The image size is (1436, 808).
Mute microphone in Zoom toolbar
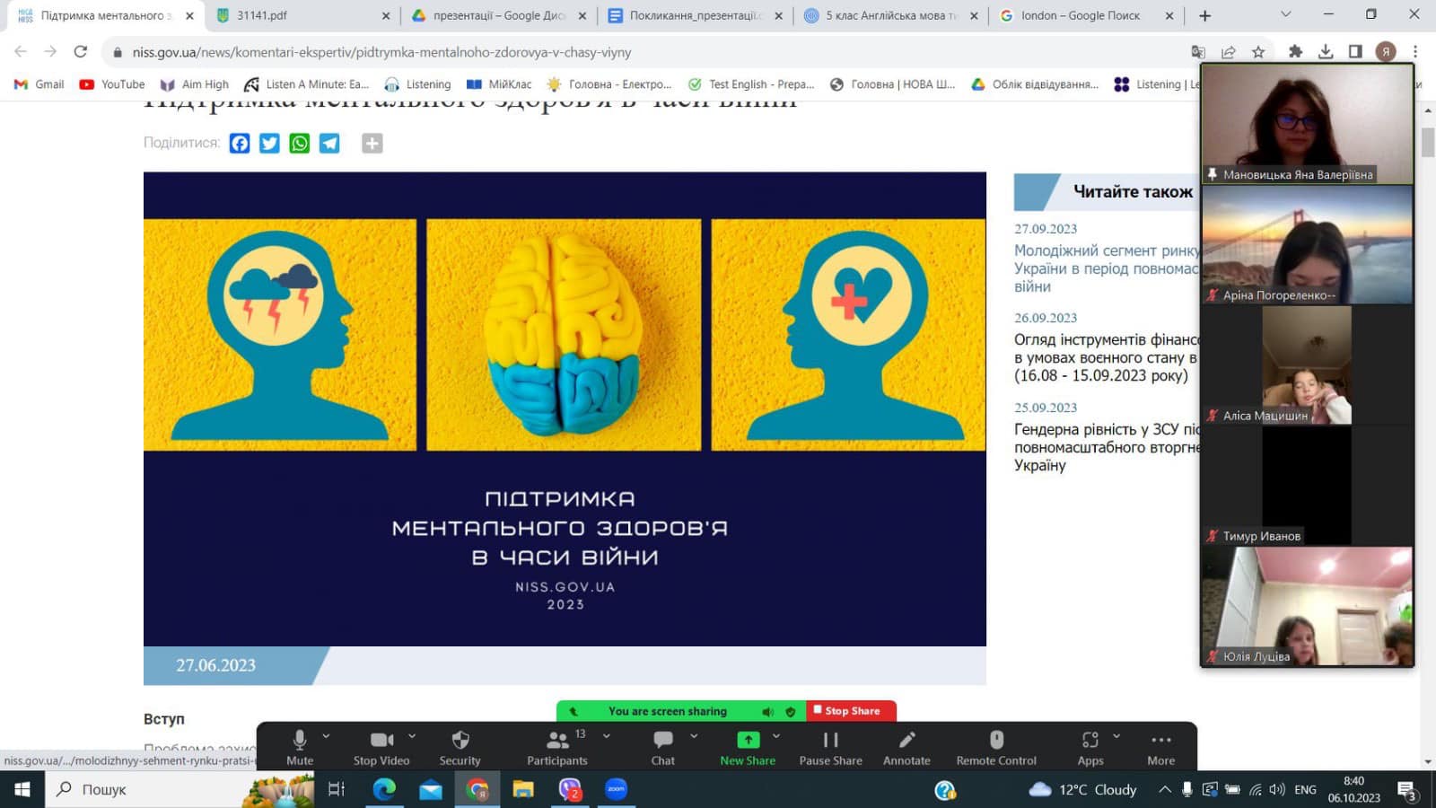click(300, 747)
